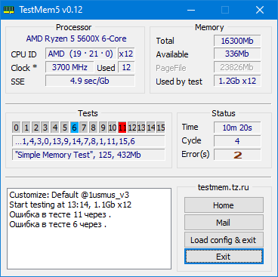This screenshot has height=277, width=278.
Task: Select test box number 7
Action: pos(84,128)
